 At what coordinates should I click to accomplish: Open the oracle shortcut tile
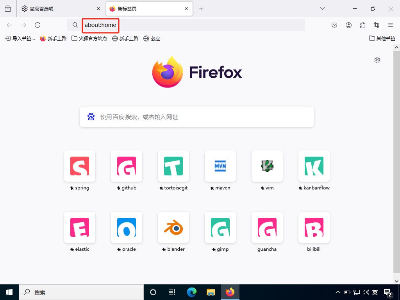[127, 227]
